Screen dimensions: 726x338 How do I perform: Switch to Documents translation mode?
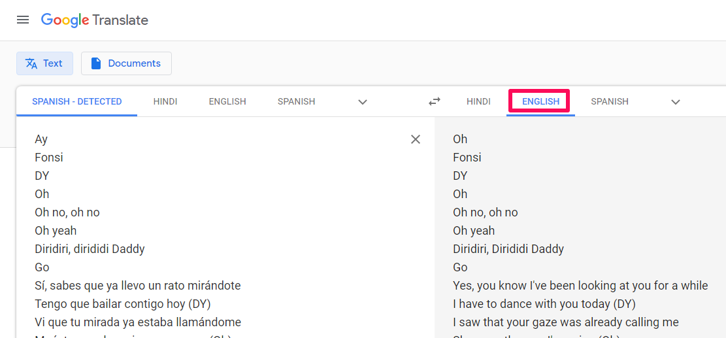pos(126,63)
